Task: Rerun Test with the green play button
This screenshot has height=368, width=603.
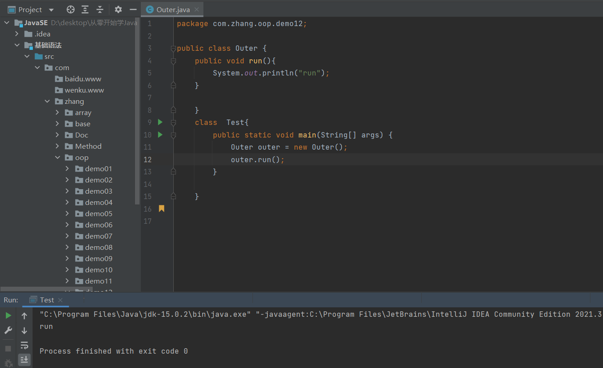Action: (8, 315)
